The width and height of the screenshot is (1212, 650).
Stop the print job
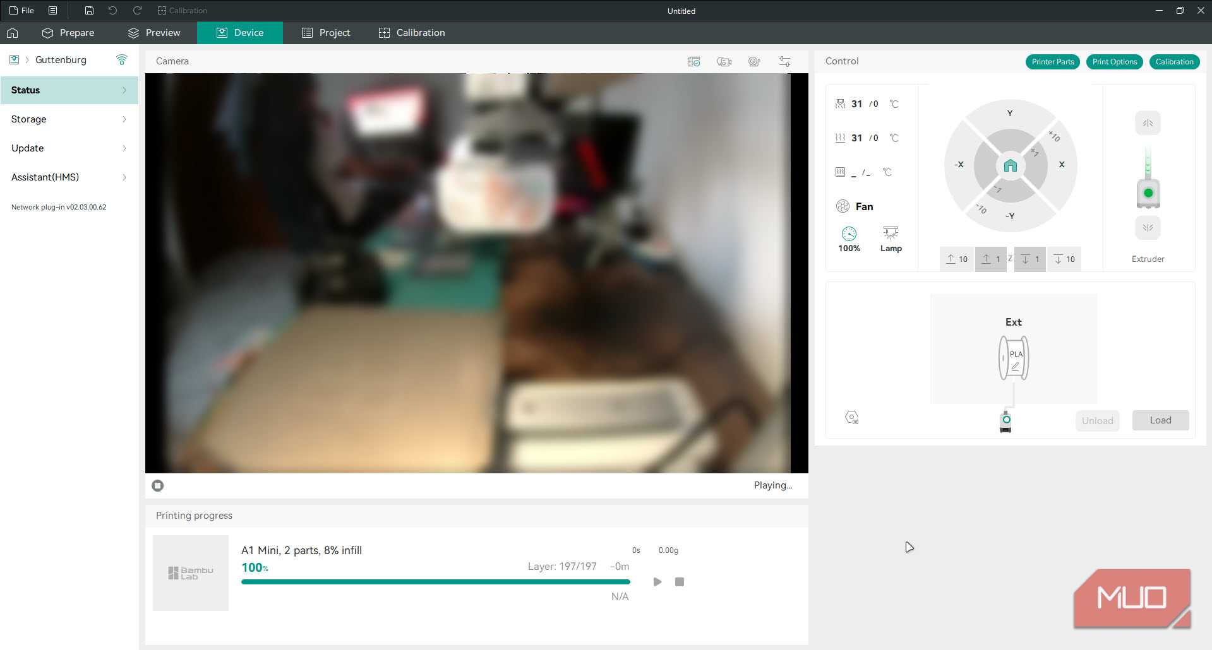click(x=680, y=582)
